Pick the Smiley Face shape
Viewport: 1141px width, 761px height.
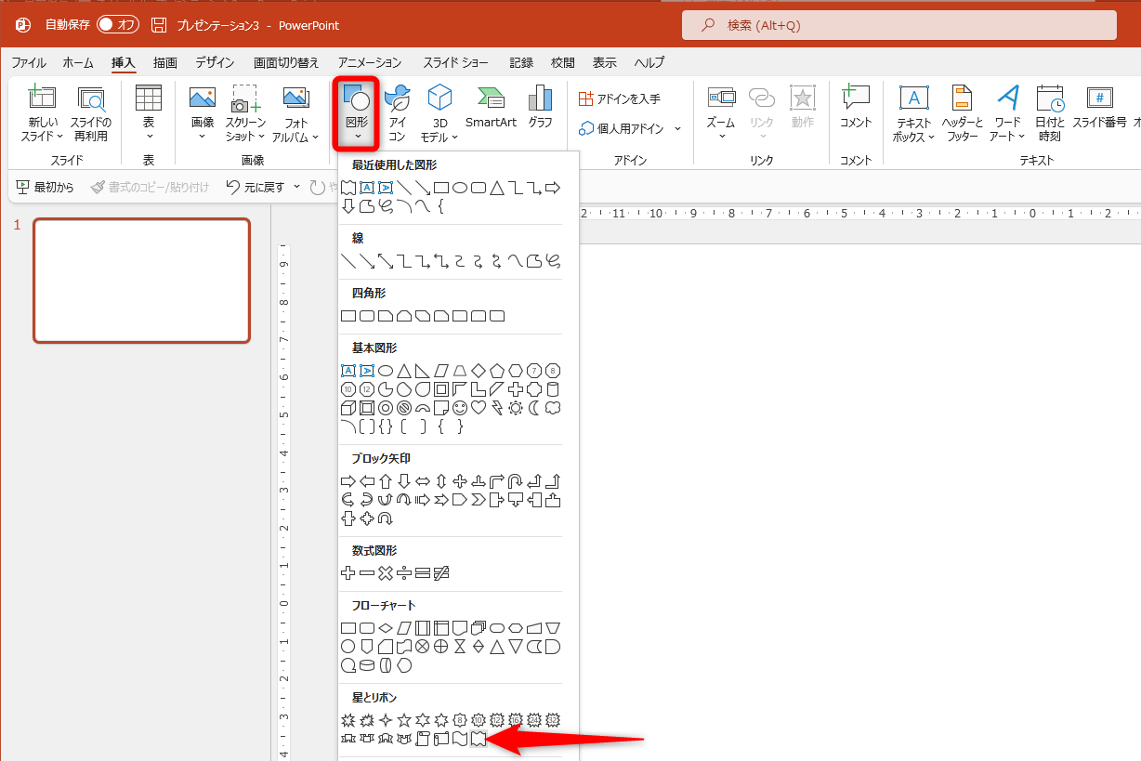[460, 408]
